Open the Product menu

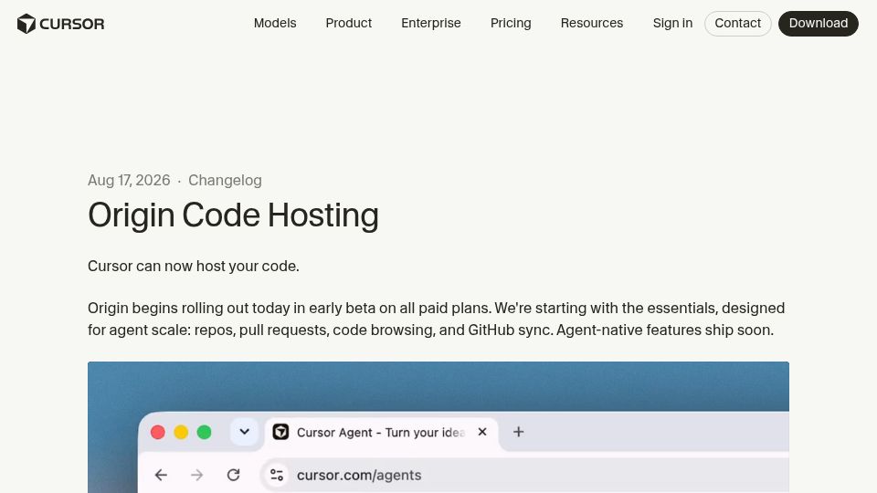pos(348,23)
